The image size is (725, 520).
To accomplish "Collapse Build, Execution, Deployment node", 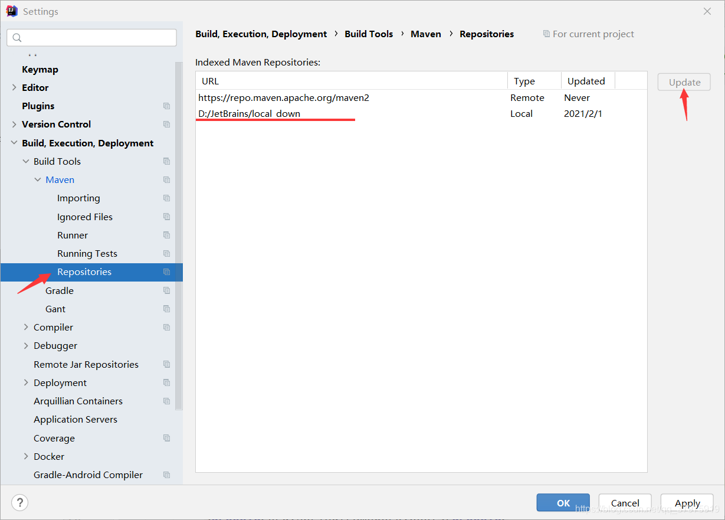I will 14,143.
